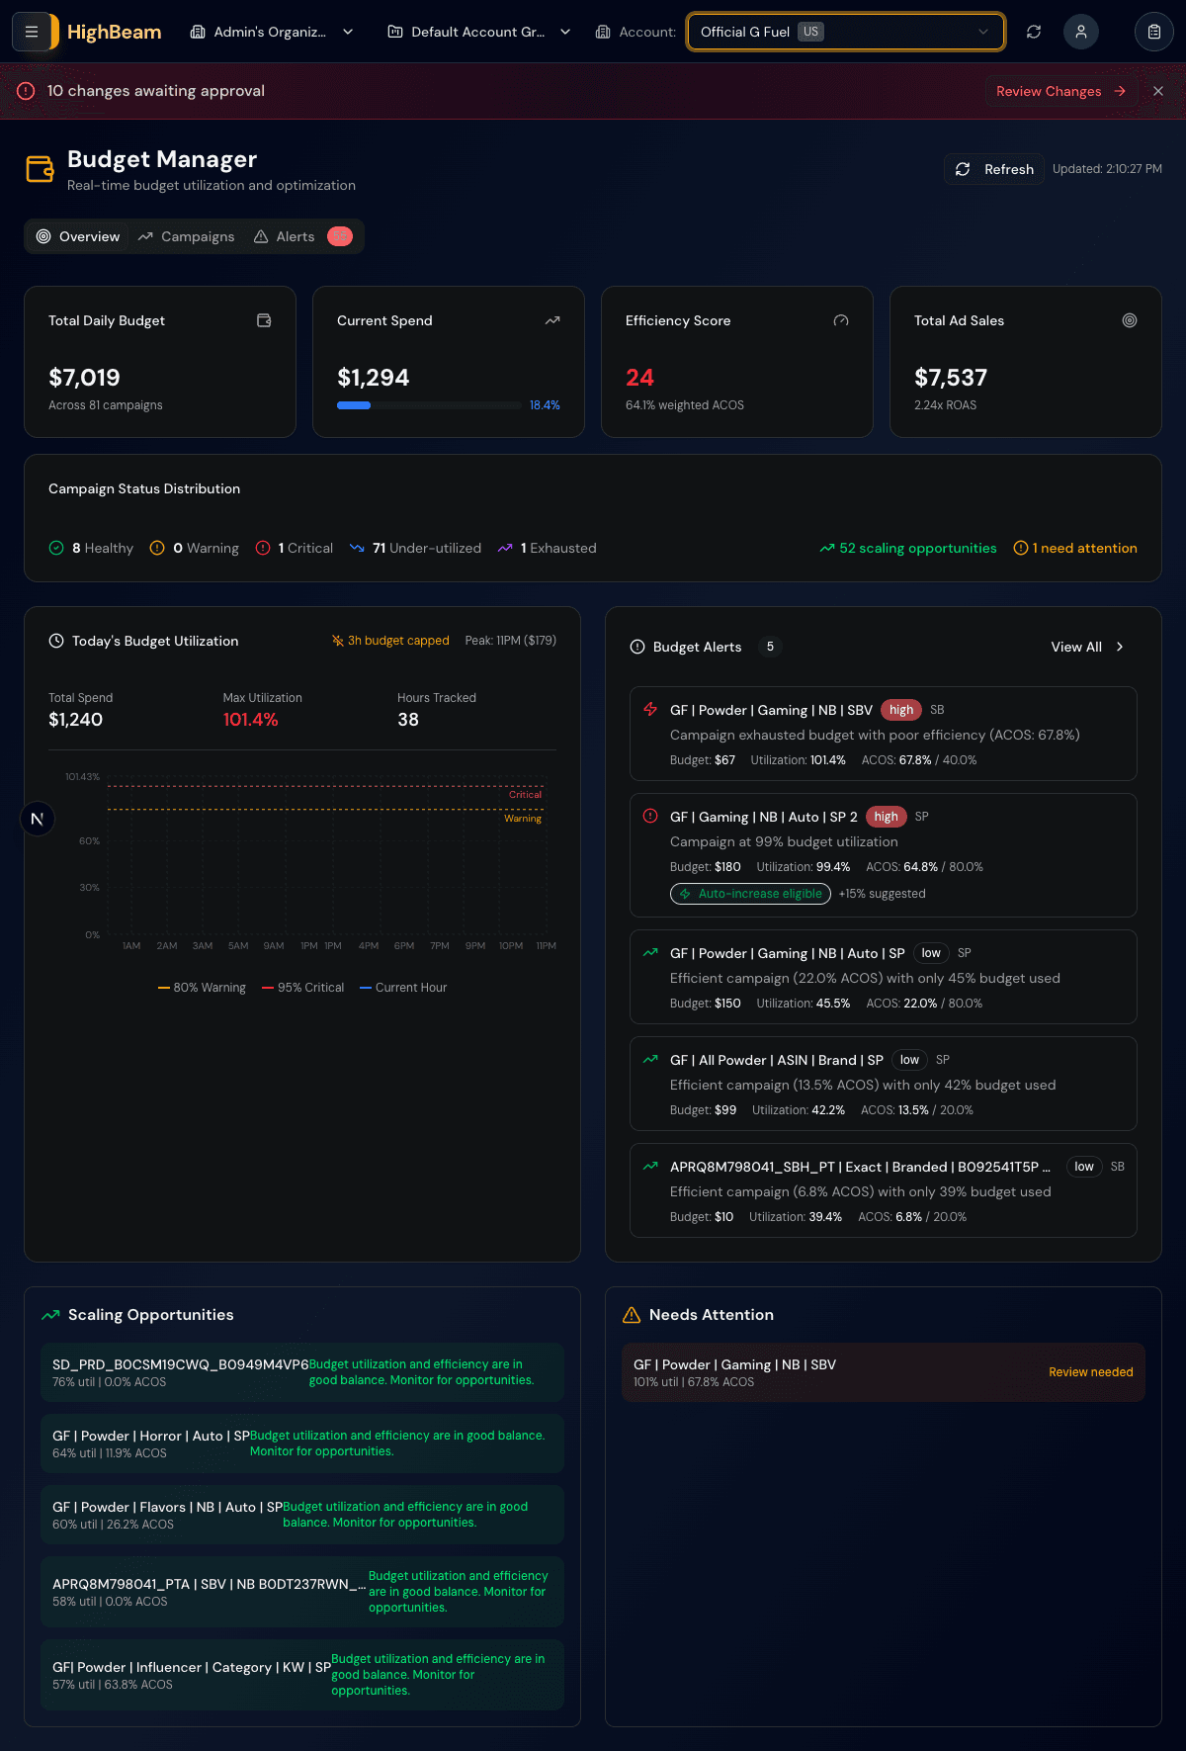Image resolution: width=1186 pixels, height=1751 pixels.
Task: Open the Official G Fuel account selector
Action: coord(846,32)
